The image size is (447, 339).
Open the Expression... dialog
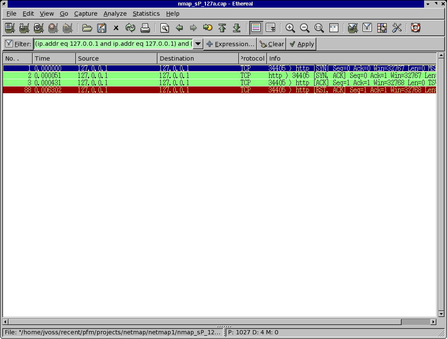[x=231, y=44]
